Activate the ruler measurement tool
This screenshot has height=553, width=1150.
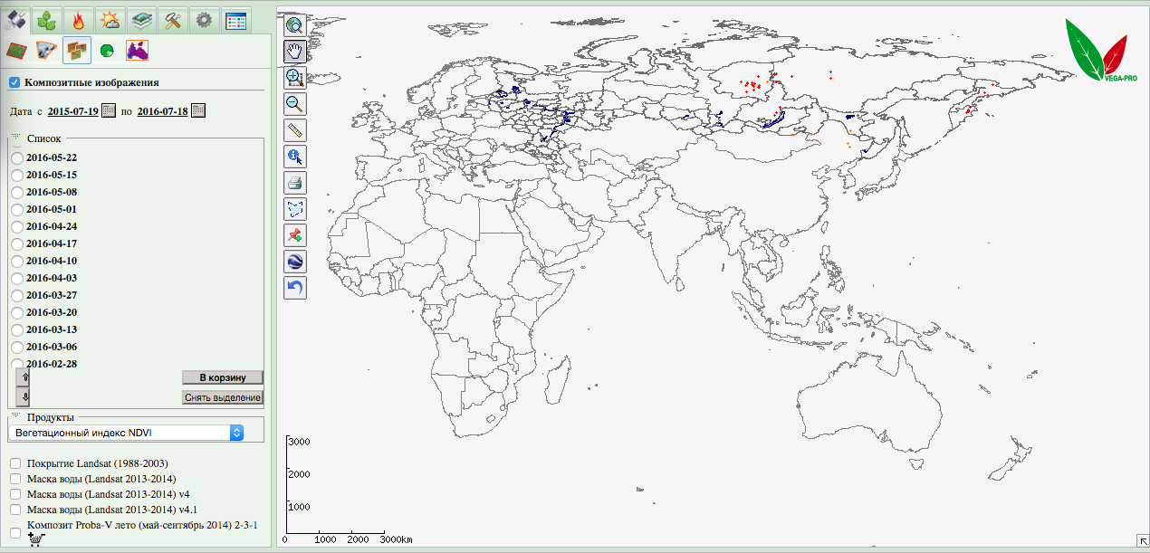pyautogui.click(x=294, y=129)
